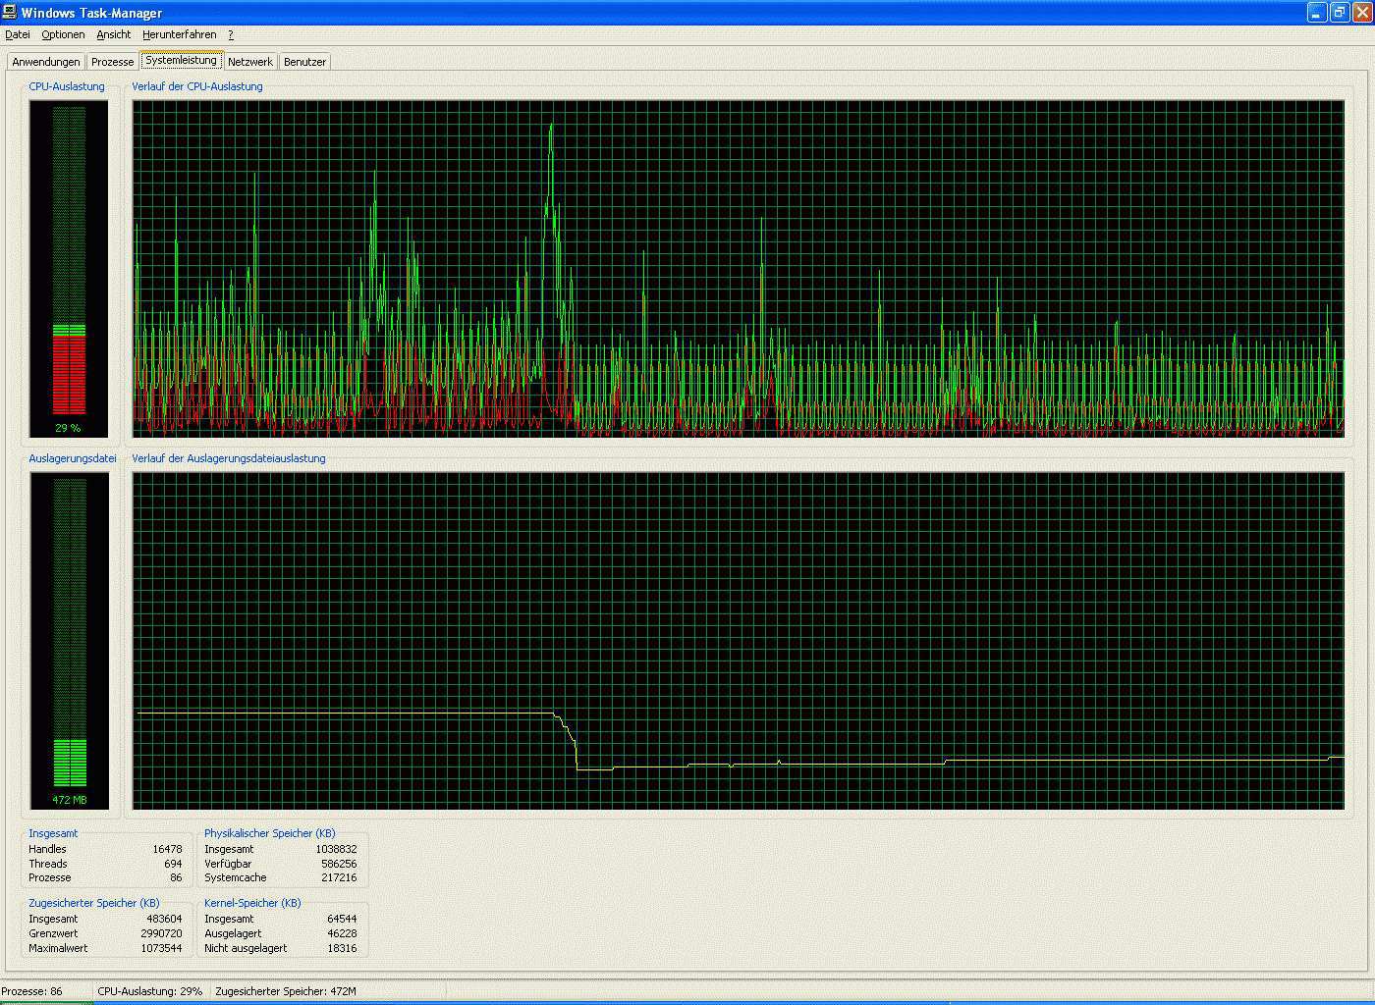Open the Optionen menu
1375x1005 pixels.
[x=63, y=34]
